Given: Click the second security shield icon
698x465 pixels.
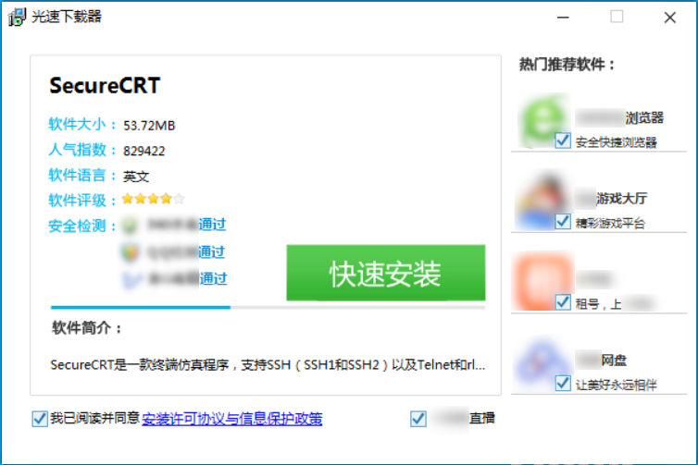Looking at the screenshot, I should coord(130,252).
